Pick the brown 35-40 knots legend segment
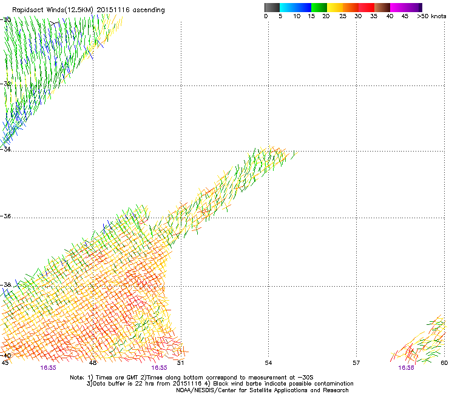 point(382,7)
